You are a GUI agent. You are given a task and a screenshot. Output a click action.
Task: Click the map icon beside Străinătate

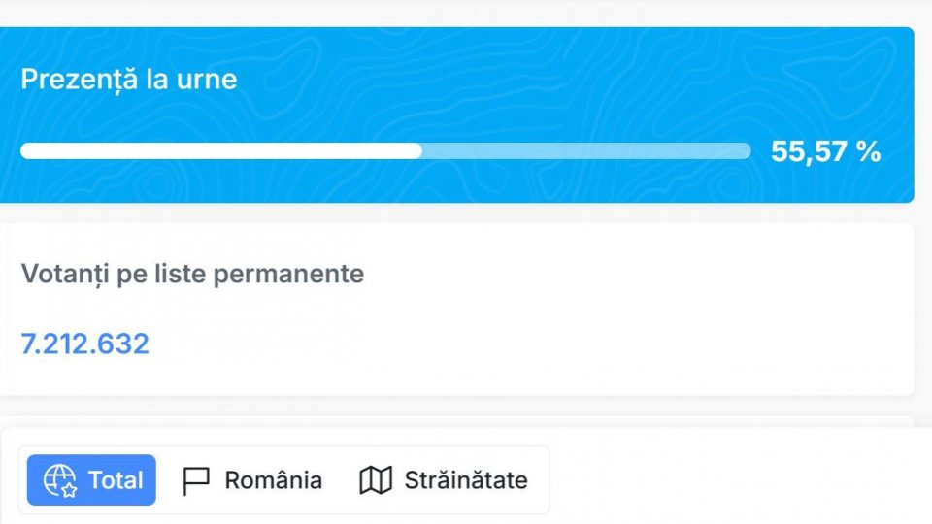(376, 480)
